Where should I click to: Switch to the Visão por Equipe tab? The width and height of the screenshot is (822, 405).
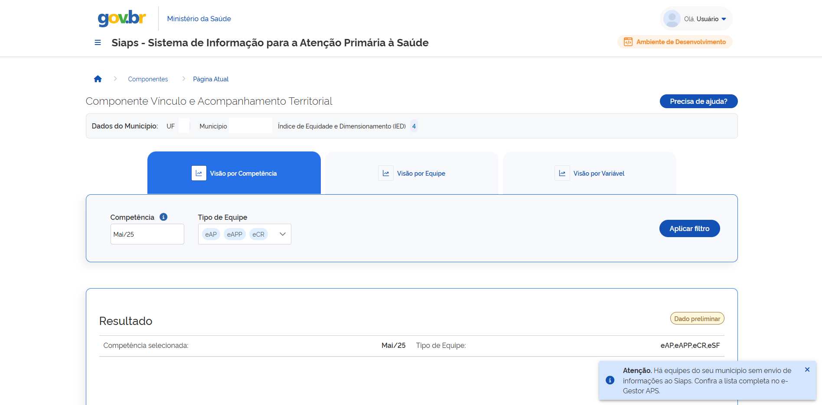pos(412,173)
